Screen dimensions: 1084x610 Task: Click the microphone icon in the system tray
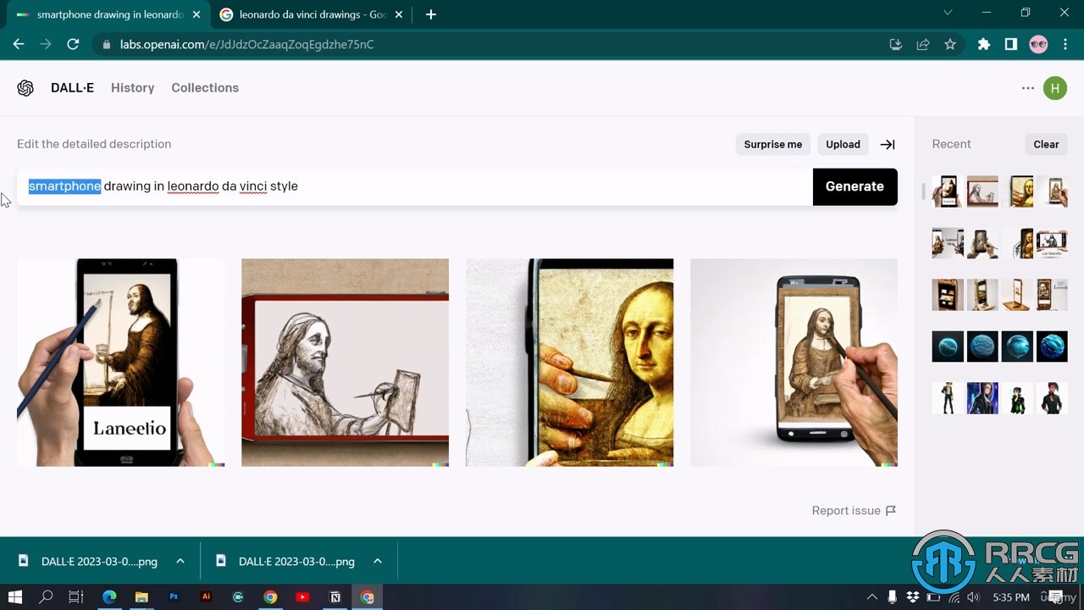click(892, 597)
